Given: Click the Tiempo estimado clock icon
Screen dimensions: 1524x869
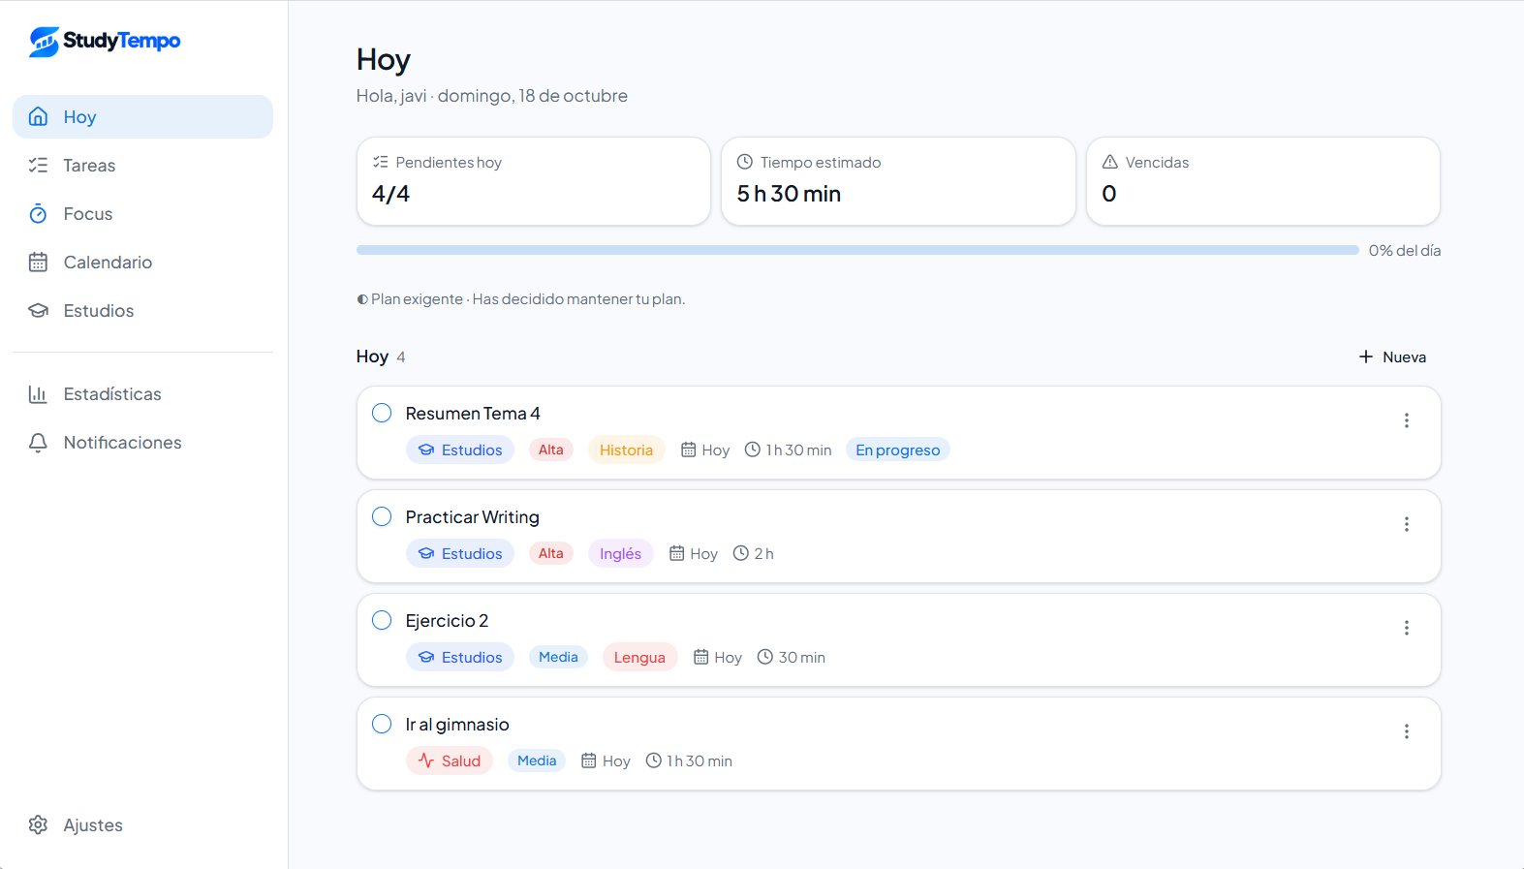Looking at the screenshot, I should [x=745, y=162].
